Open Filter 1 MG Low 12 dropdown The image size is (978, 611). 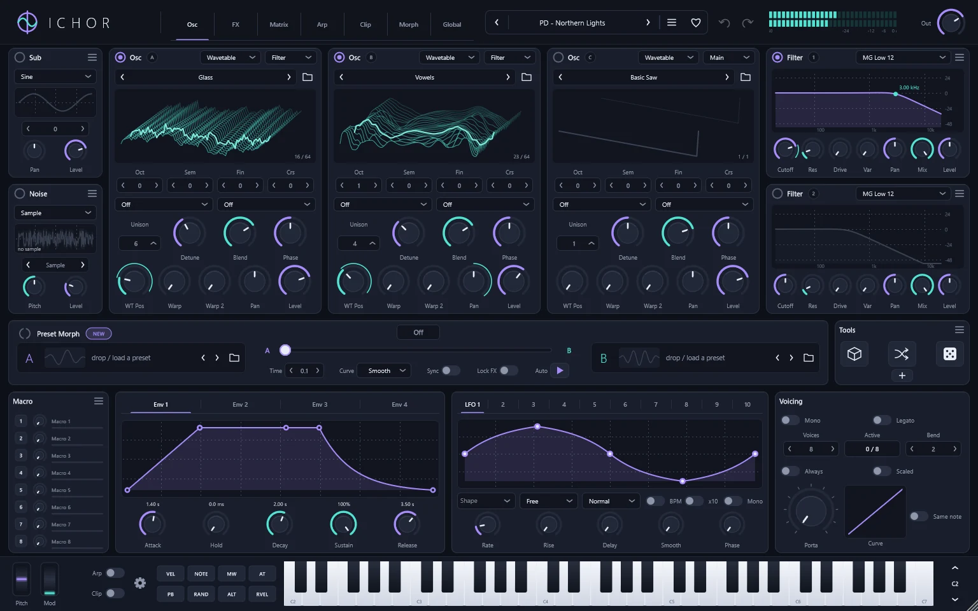click(904, 57)
